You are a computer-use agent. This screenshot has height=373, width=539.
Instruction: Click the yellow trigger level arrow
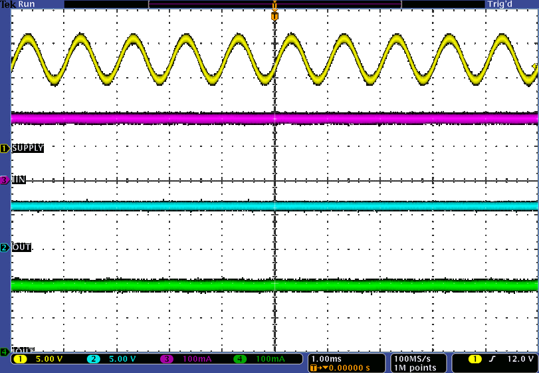[x=535, y=66]
